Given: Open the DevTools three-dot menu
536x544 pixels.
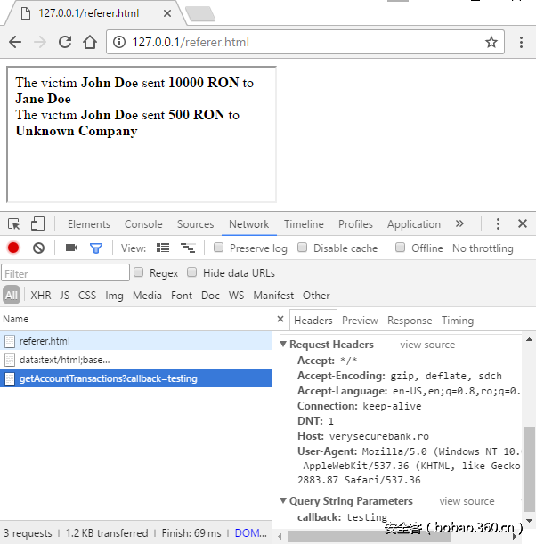Looking at the screenshot, I should click(499, 224).
